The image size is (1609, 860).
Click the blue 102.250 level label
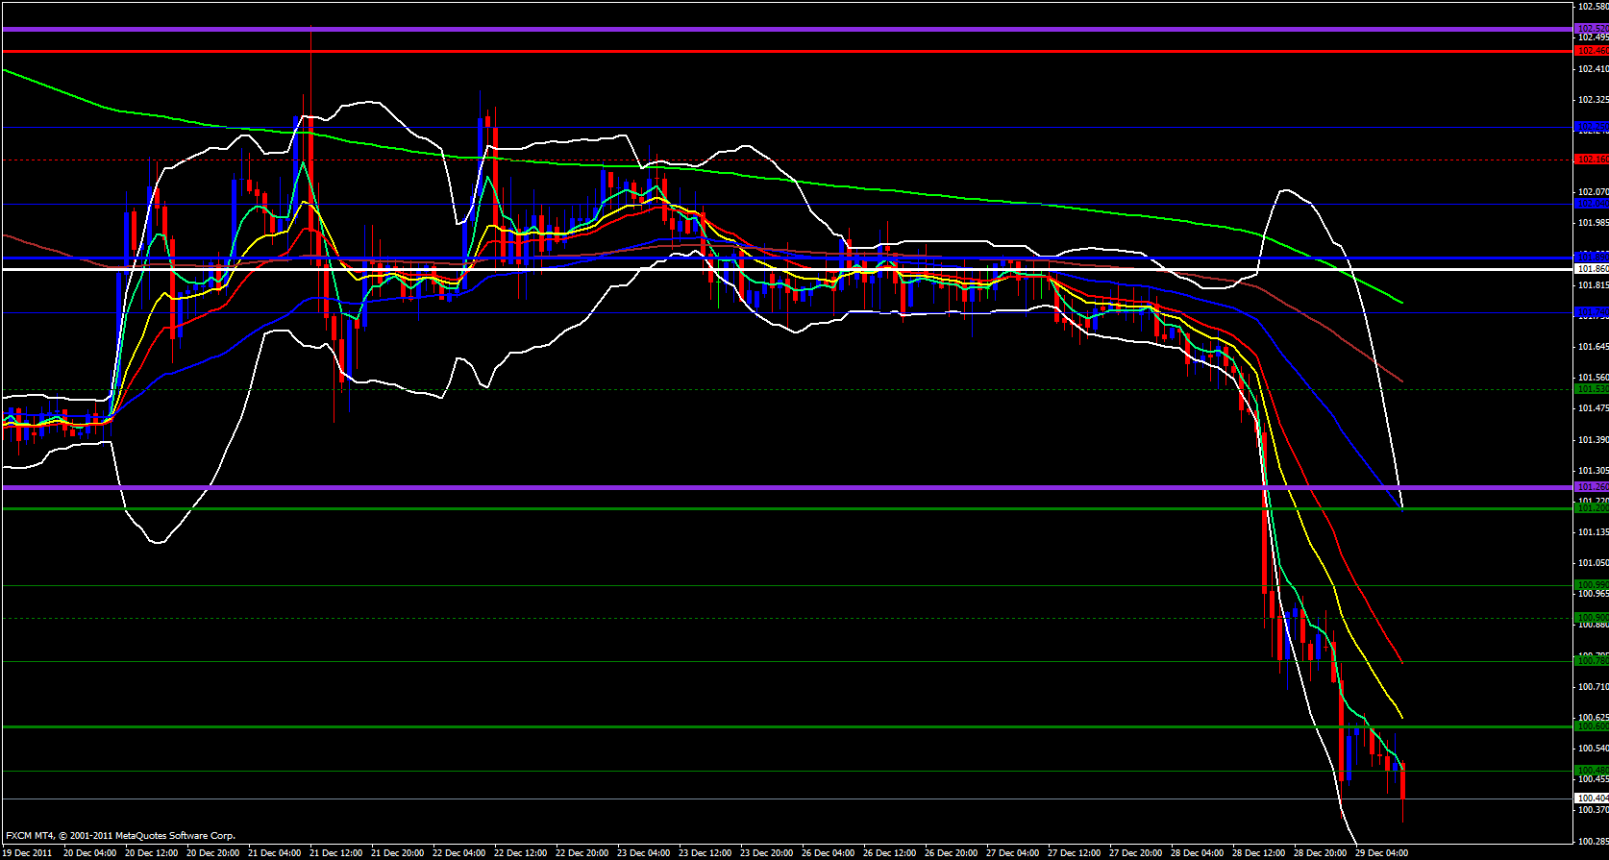[x=1592, y=127]
